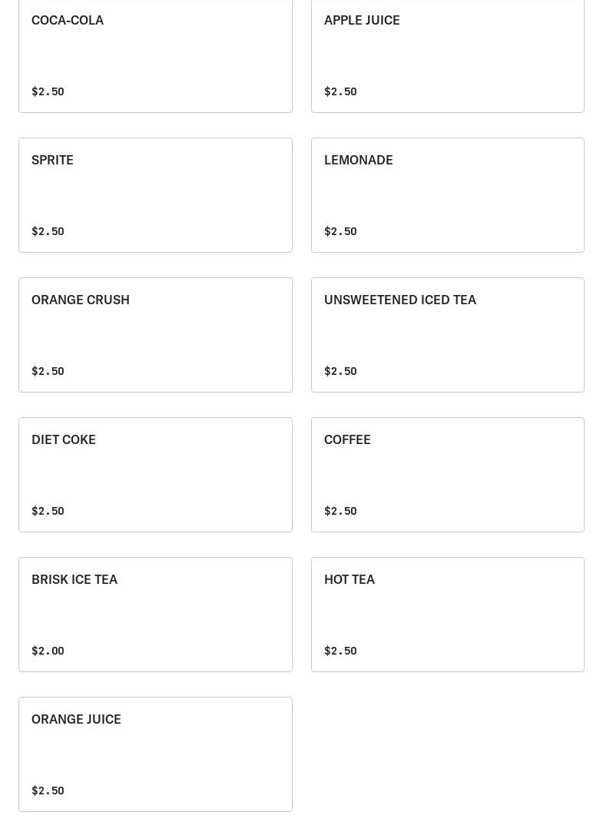Open the Brisk Ice Tea card

[x=155, y=615]
